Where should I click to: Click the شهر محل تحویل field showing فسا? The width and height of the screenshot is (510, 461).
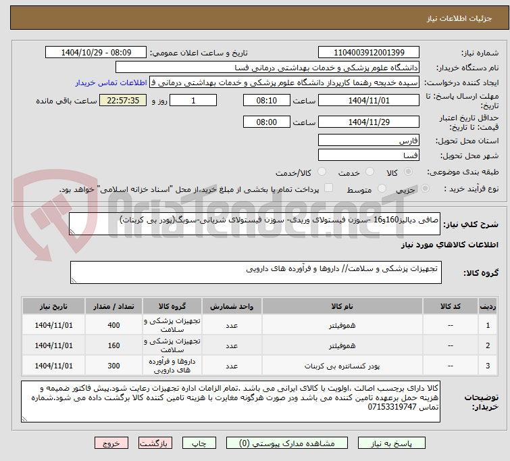pos(369,155)
